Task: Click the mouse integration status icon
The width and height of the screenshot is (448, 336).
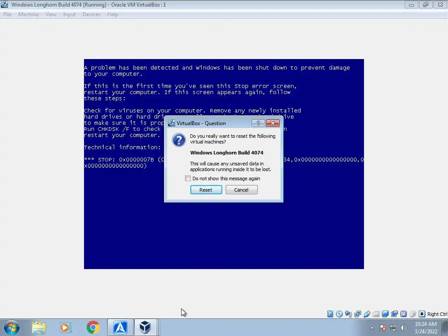Action: [413, 314]
